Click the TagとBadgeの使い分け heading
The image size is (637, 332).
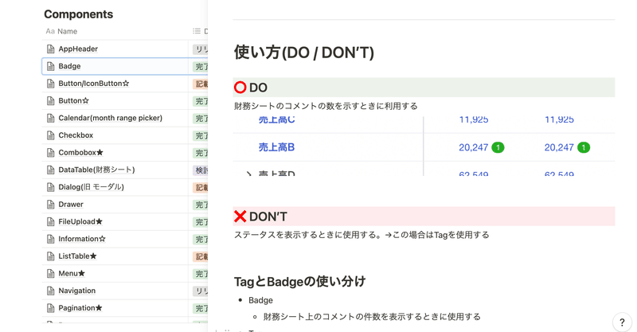[x=300, y=281]
